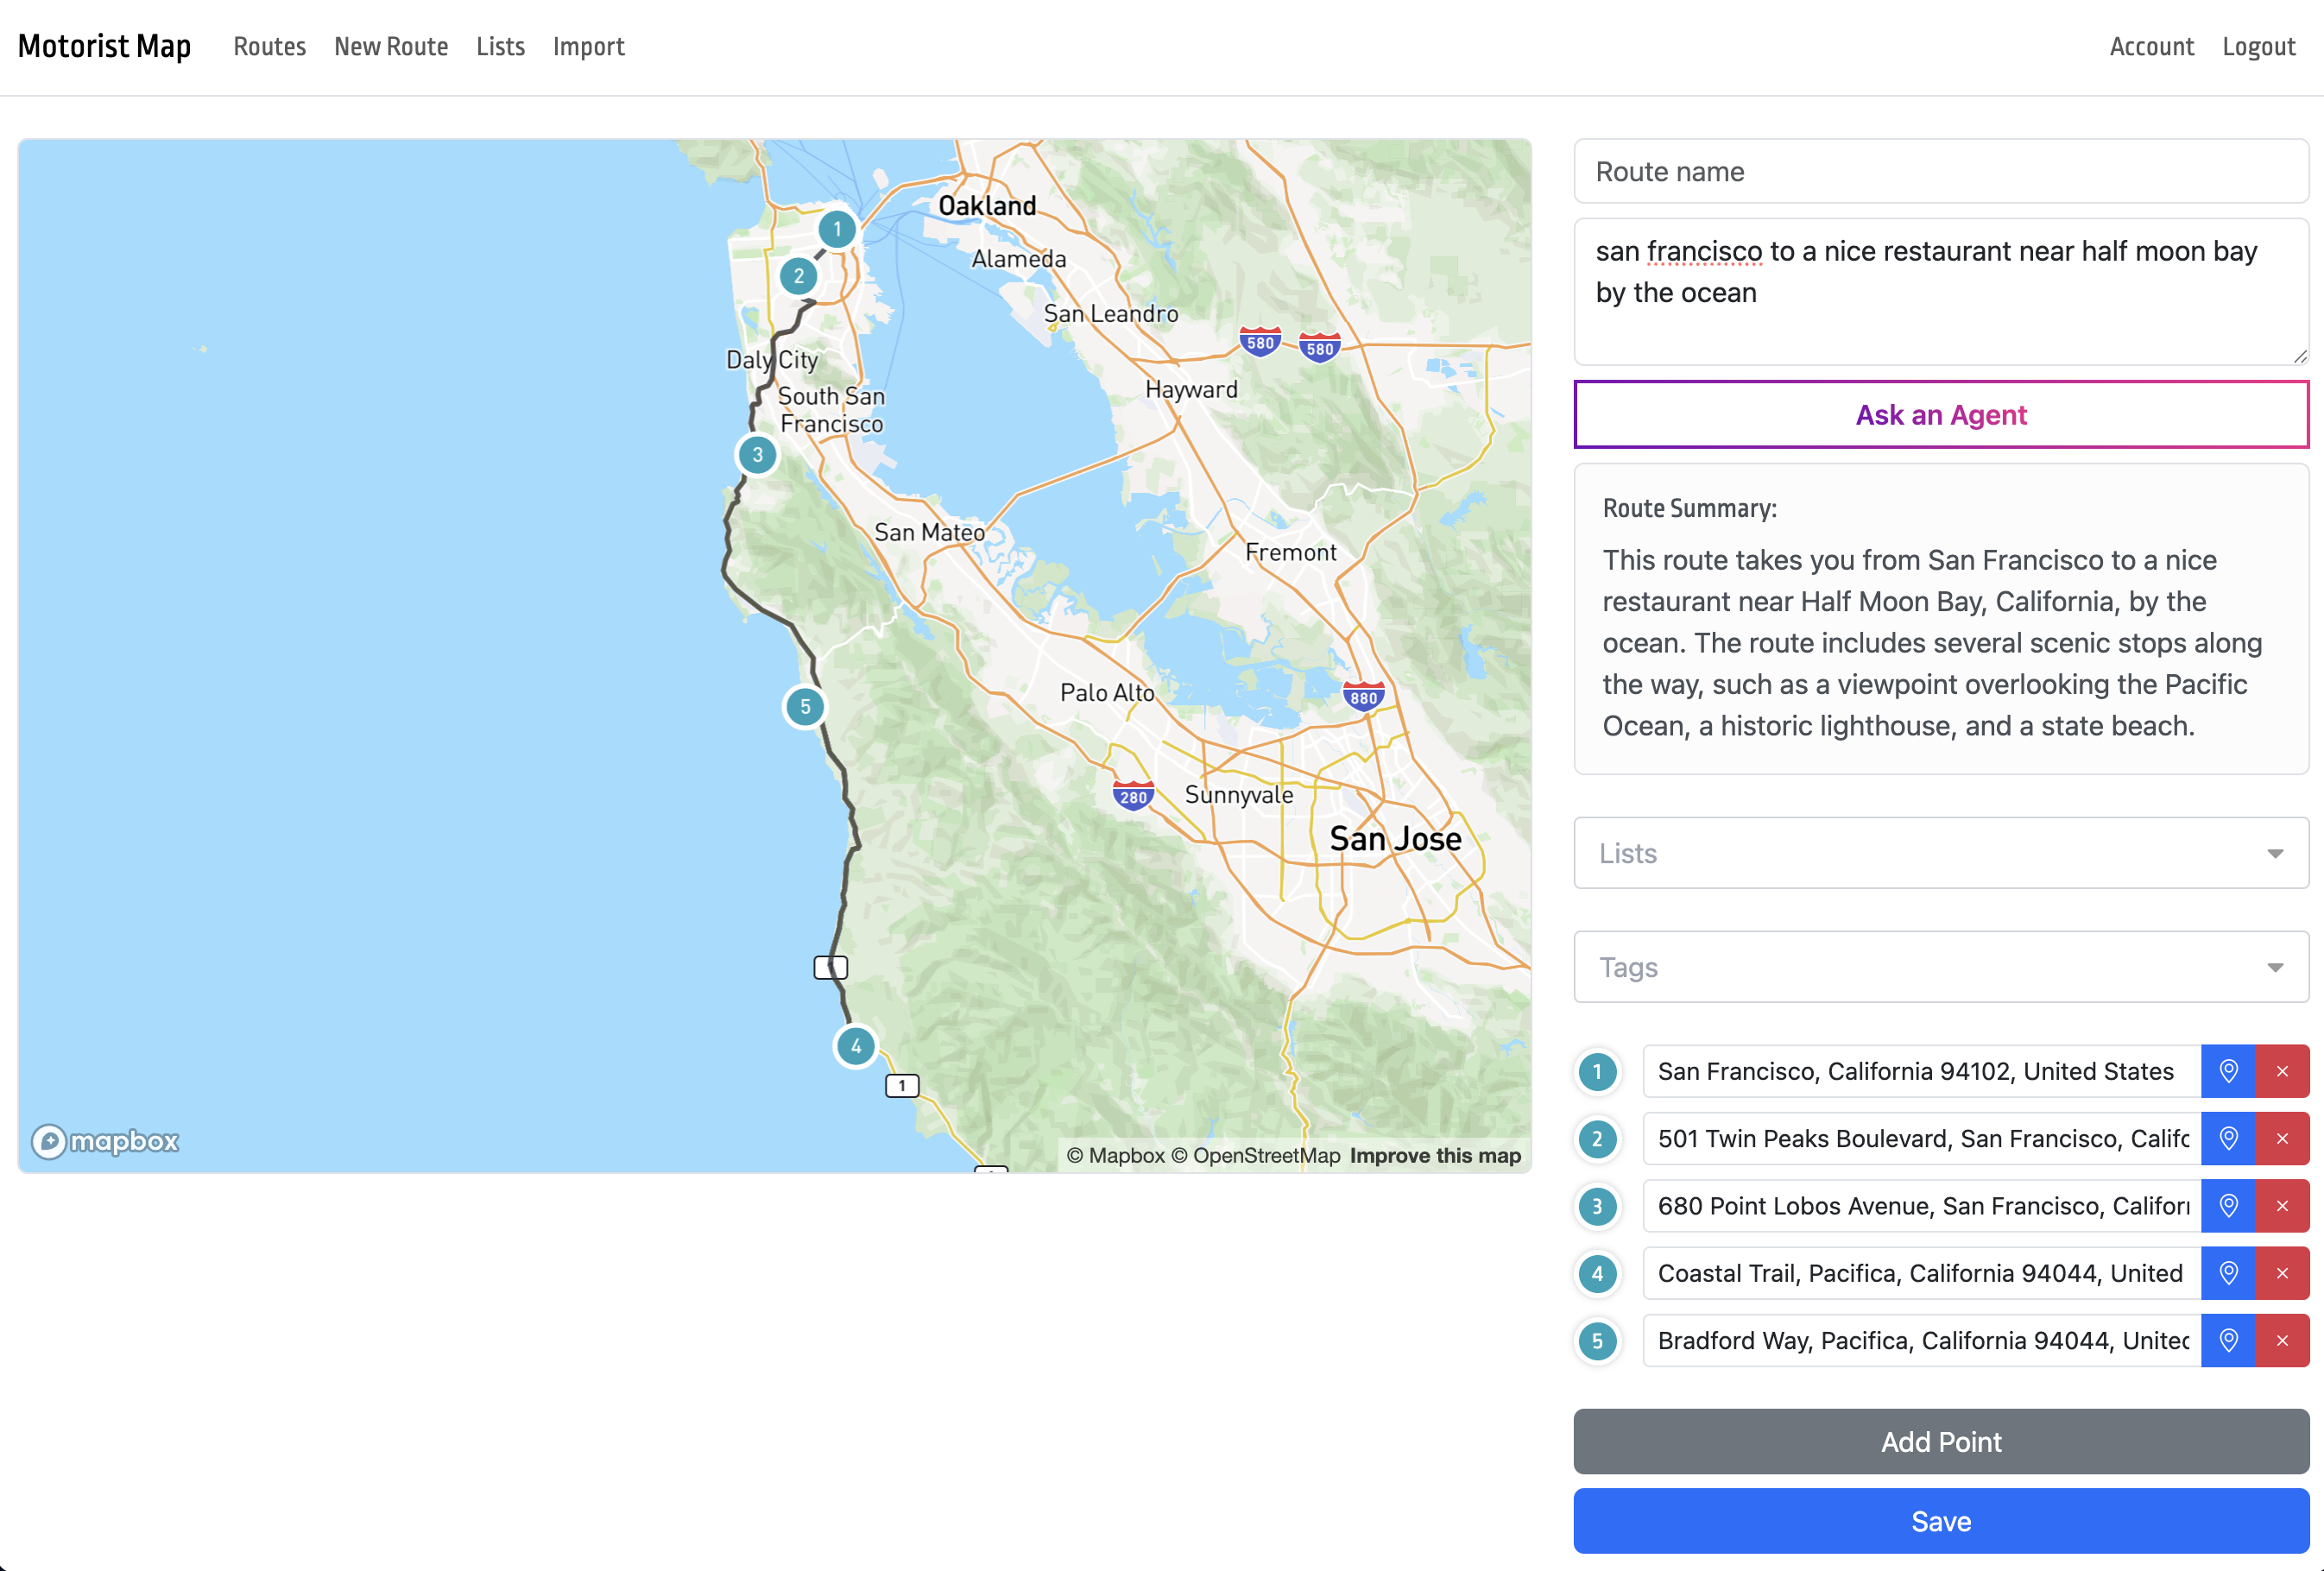Screen dimensions: 2324x1571
Task: Delete the Coastal Trail, Pacifica waypoint
Action: point(2281,1273)
